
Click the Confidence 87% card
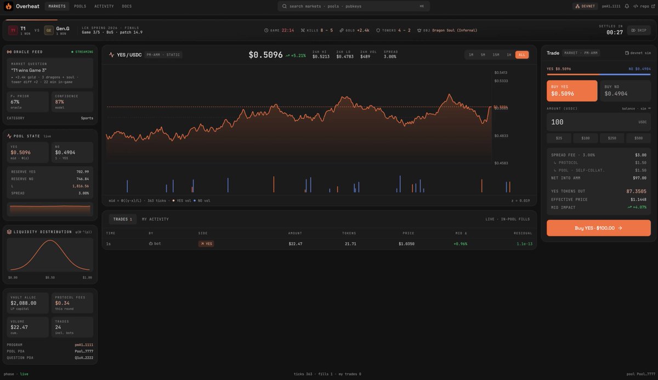click(x=72, y=102)
